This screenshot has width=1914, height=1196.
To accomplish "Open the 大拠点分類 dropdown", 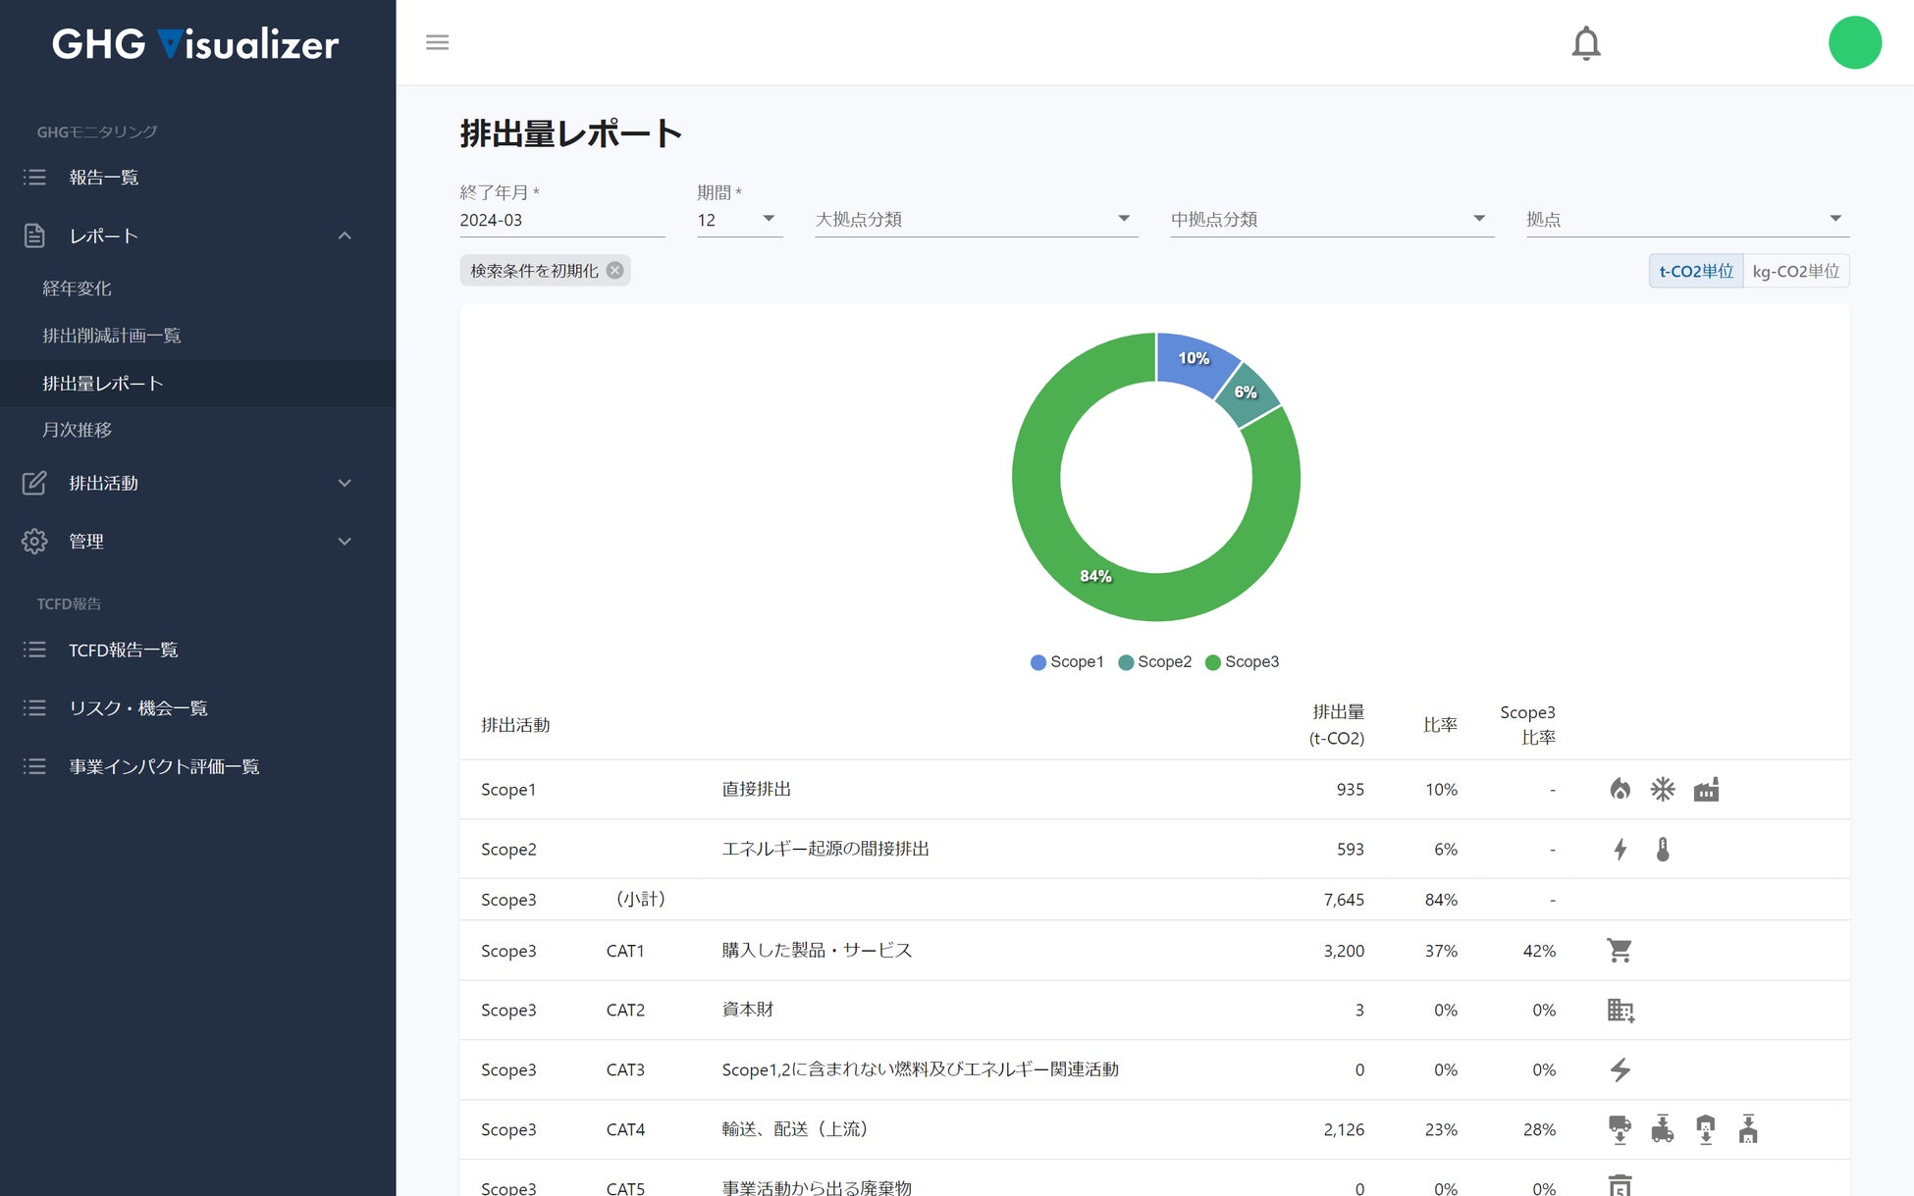I will point(976,219).
